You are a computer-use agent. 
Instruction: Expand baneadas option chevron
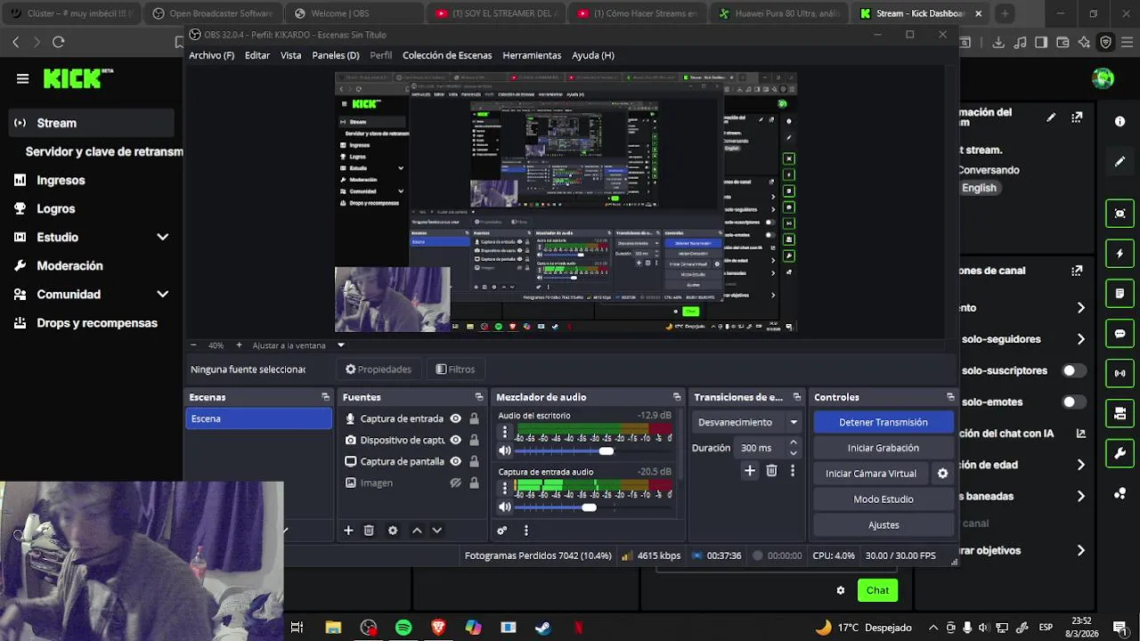pos(1080,496)
